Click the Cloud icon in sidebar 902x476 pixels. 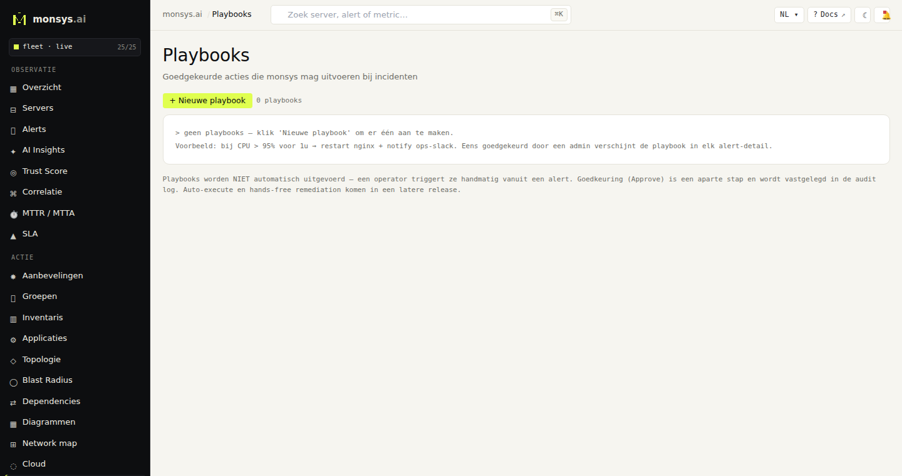click(13, 466)
